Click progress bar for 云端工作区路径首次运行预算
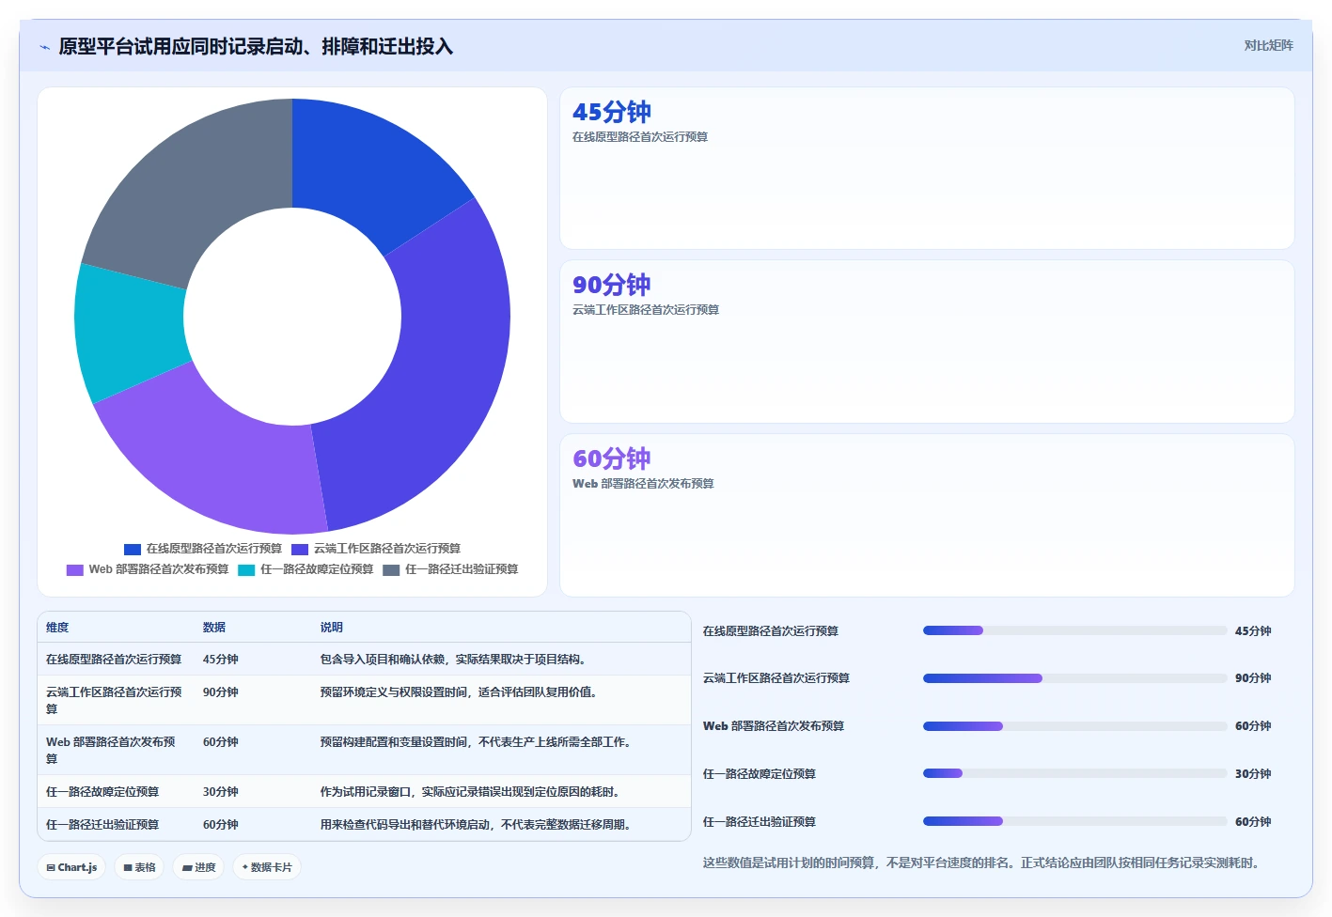The height and width of the screenshot is (917, 1332). pyautogui.click(x=1074, y=677)
